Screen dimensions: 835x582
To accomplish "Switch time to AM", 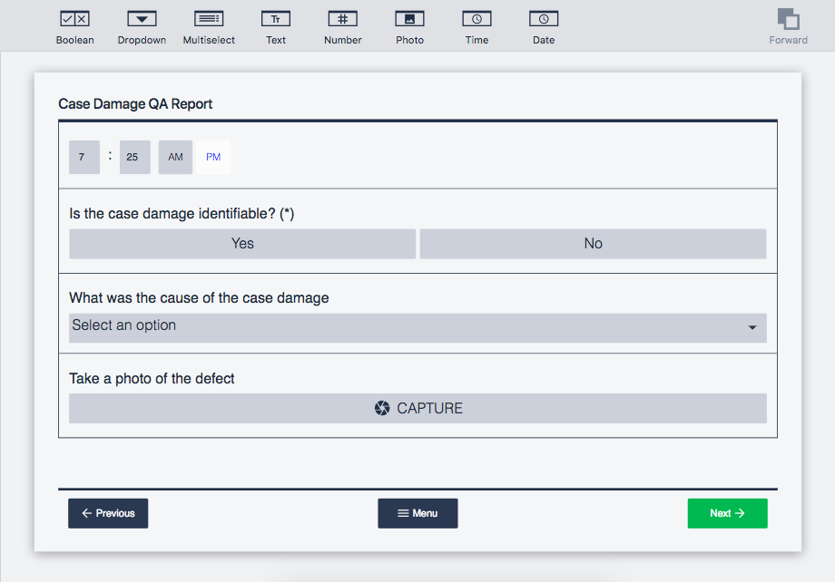I will 175,157.
